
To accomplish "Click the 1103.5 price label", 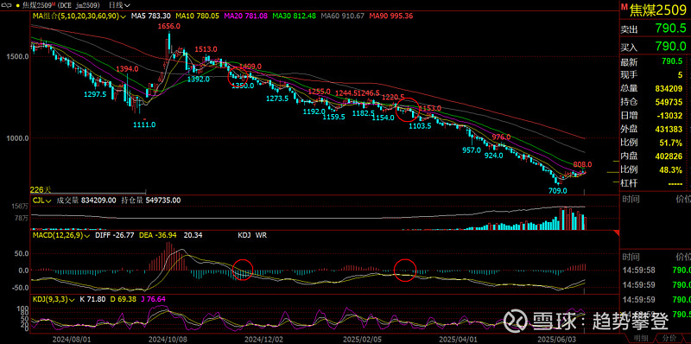I will [420, 126].
